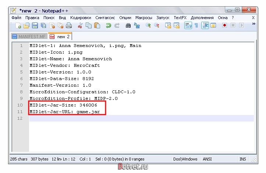Open the TextFX menu
The width and height of the screenshot is (266, 173).
point(180,18)
